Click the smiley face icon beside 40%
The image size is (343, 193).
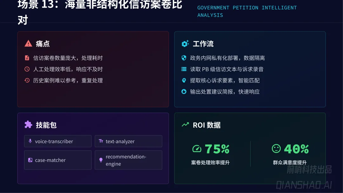(x=276, y=149)
